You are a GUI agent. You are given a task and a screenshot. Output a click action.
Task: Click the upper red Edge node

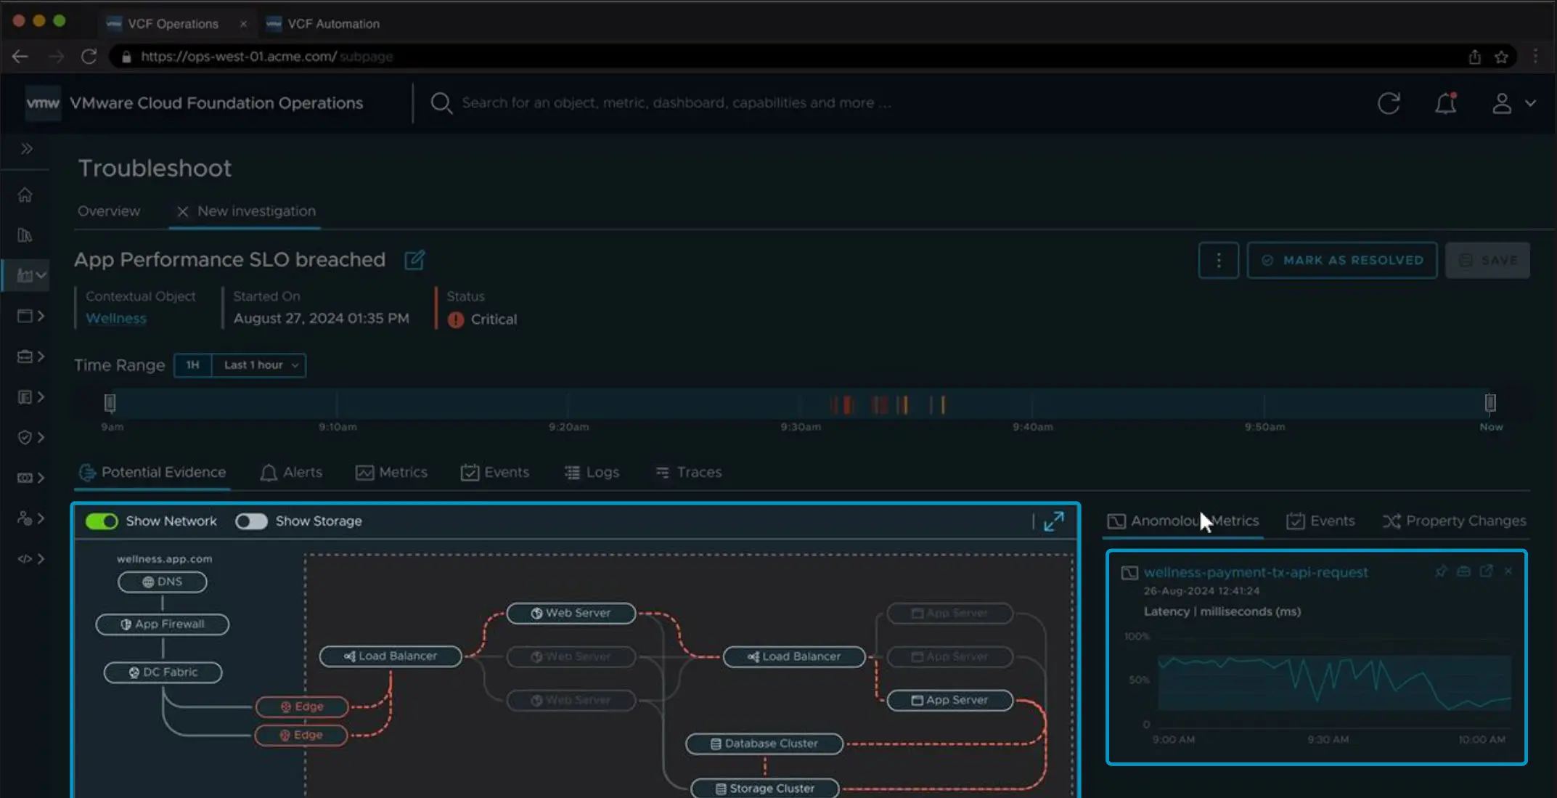click(302, 707)
